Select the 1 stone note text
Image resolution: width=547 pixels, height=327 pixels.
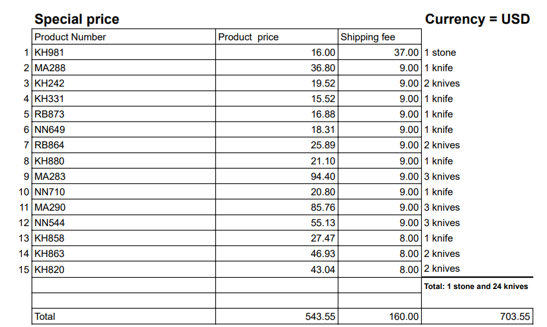click(440, 52)
